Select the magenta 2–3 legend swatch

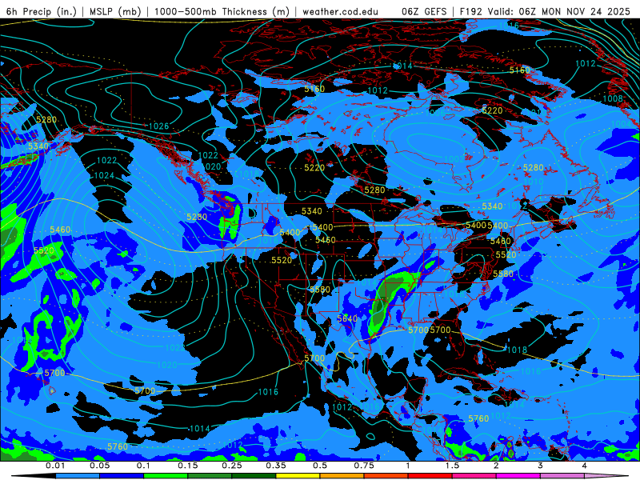pyautogui.click(x=518, y=476)
